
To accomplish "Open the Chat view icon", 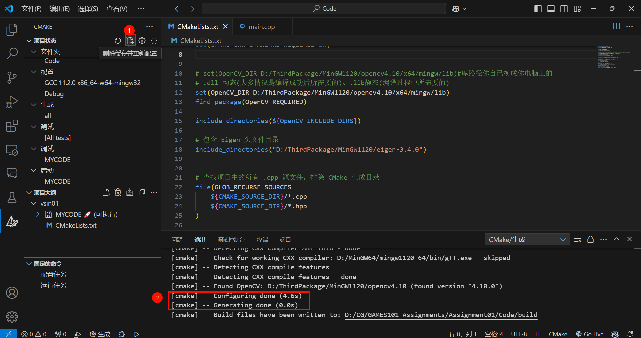I will pyautogui.click(x=12, y=173).
